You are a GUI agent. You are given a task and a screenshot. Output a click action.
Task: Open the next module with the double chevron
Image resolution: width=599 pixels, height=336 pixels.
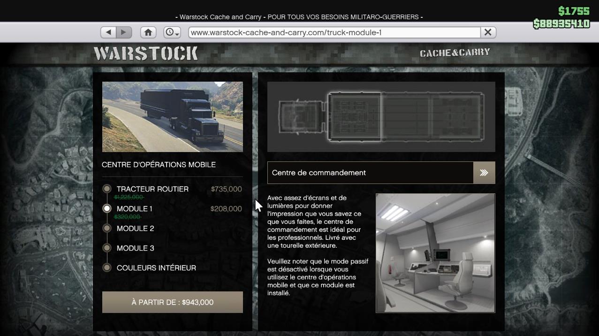click(x=484, y=172)
